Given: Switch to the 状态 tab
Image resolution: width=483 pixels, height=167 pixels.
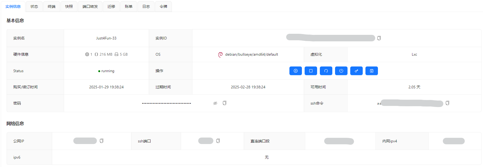Looking at the screenshot, I should [34, 6].
